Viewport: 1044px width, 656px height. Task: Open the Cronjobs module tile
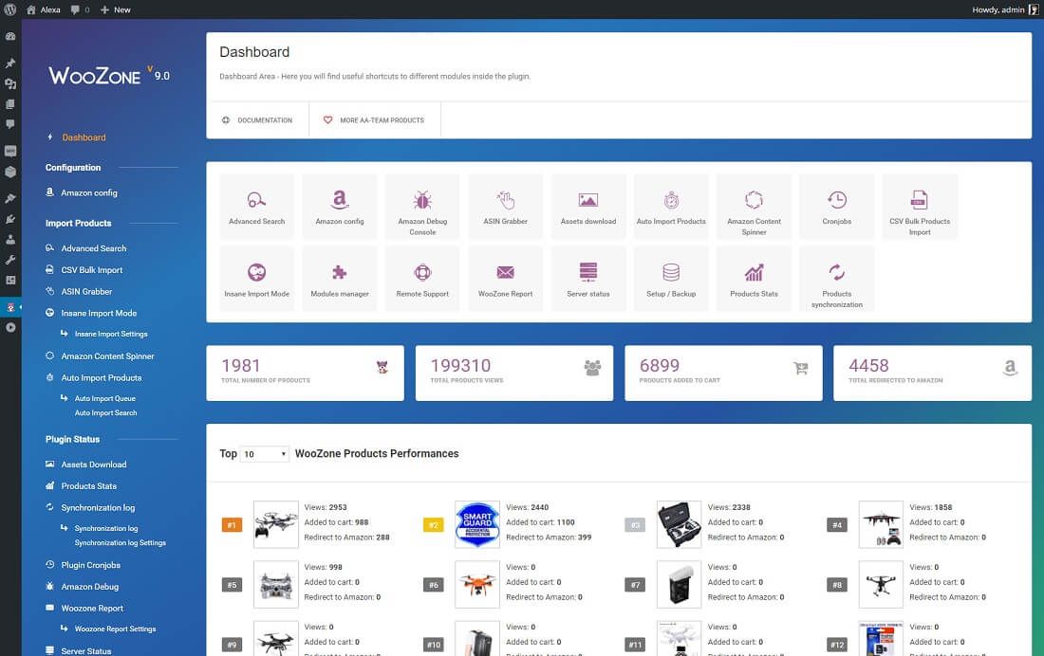click(836, 208)
